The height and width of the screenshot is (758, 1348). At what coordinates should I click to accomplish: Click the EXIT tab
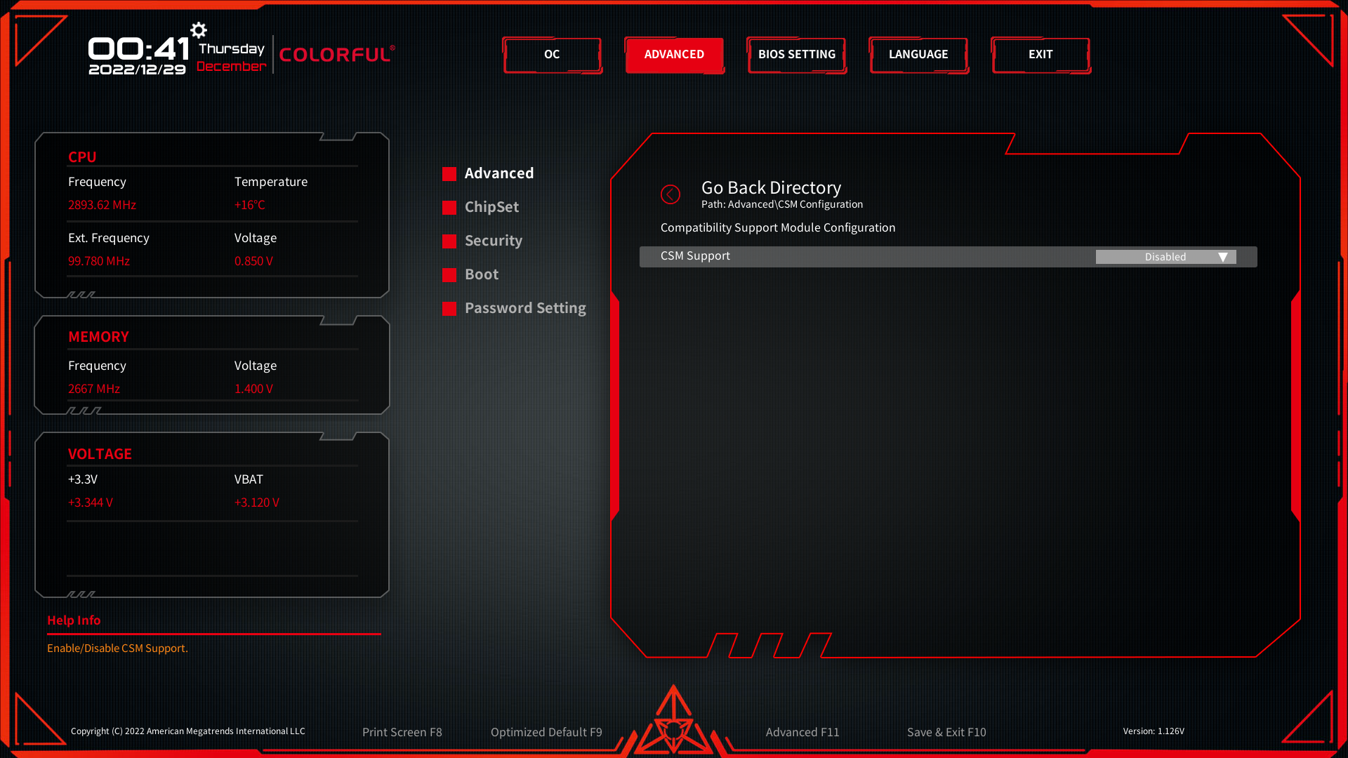(1040, 55)
